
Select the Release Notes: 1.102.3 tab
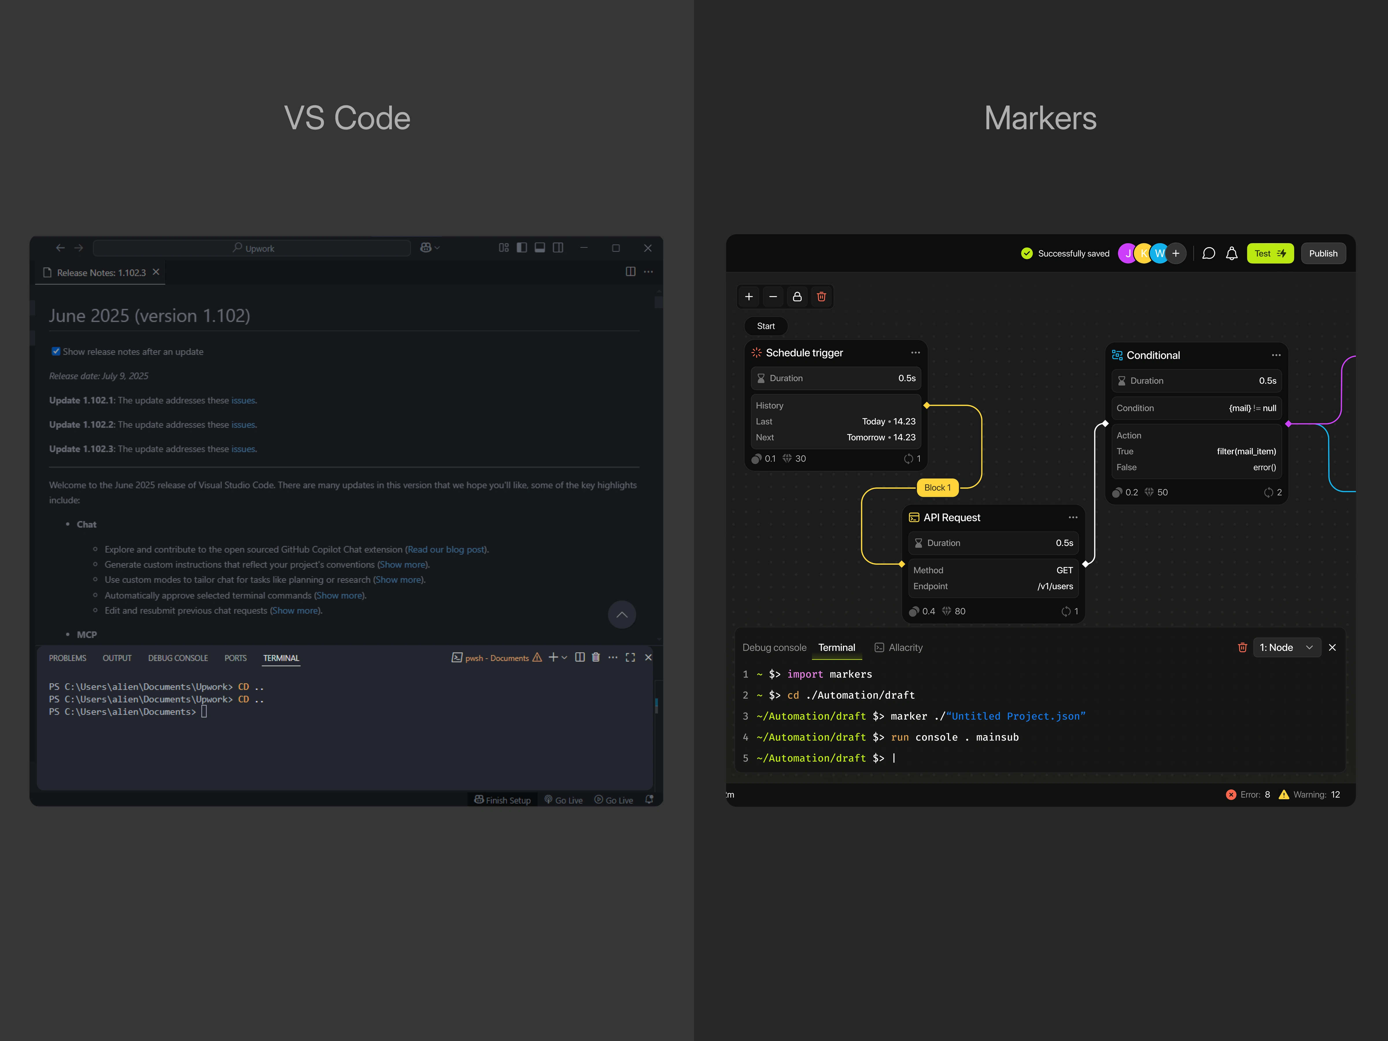click(100, 272)
